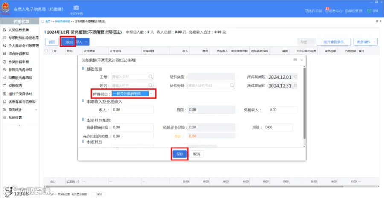Click the 取消 button
Viewport: 384px width, 198px height.
pos(196,154)
